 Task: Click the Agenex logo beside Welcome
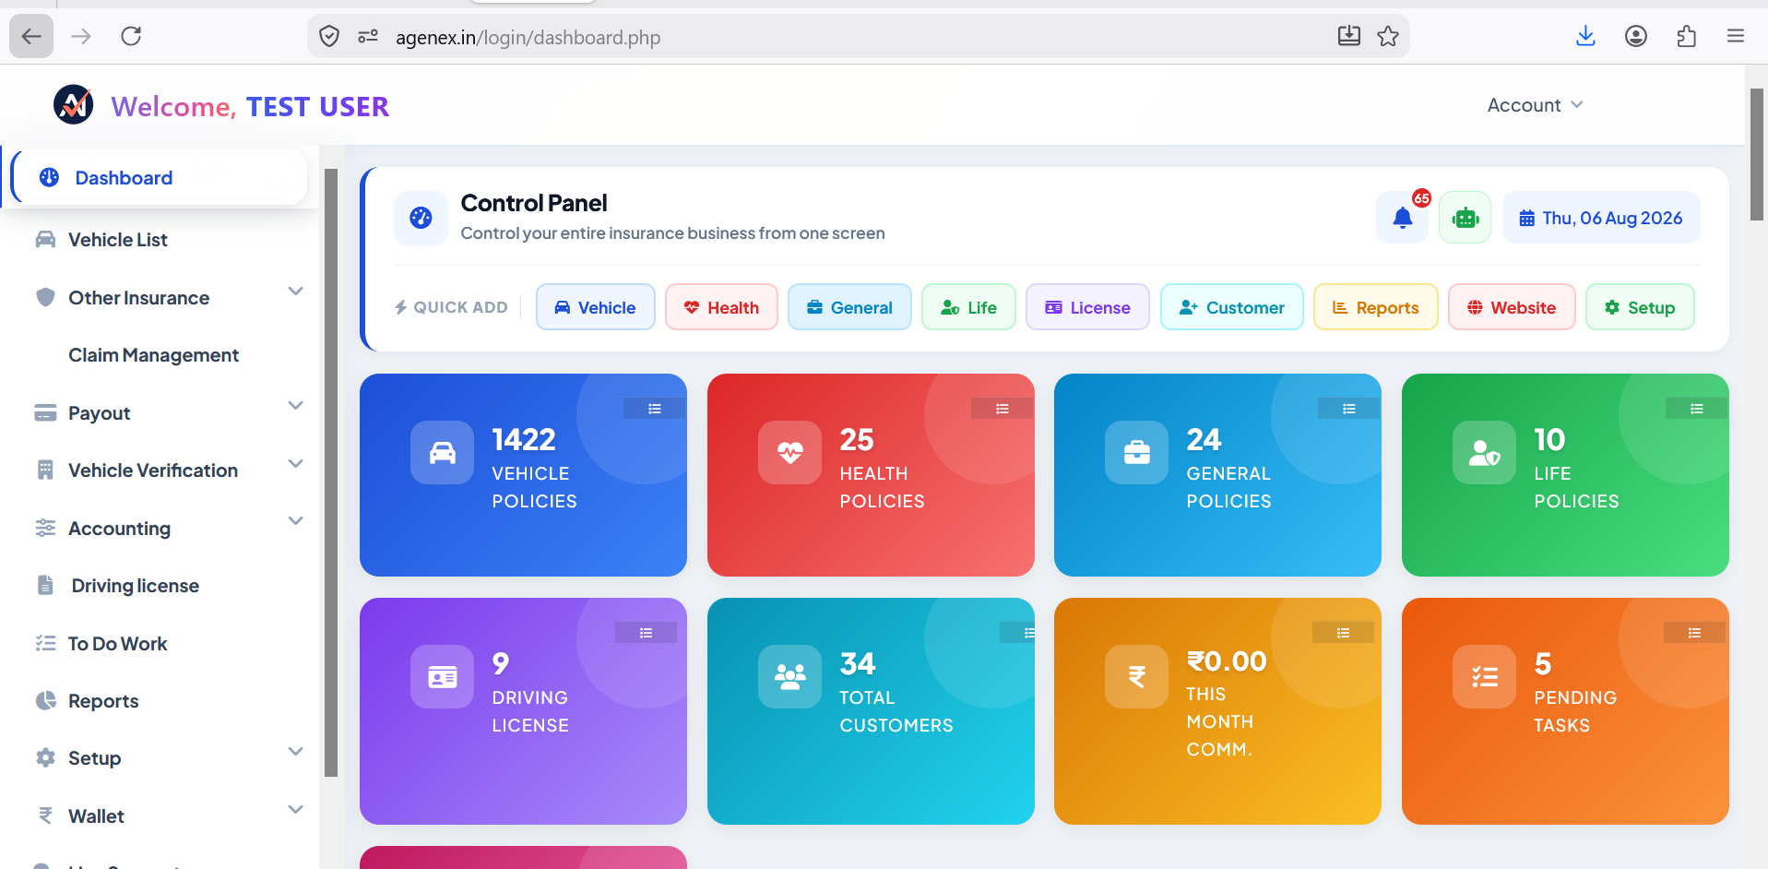[73, 105]
